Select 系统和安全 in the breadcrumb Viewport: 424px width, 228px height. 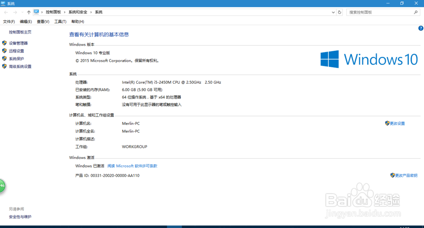pos(78,12)
